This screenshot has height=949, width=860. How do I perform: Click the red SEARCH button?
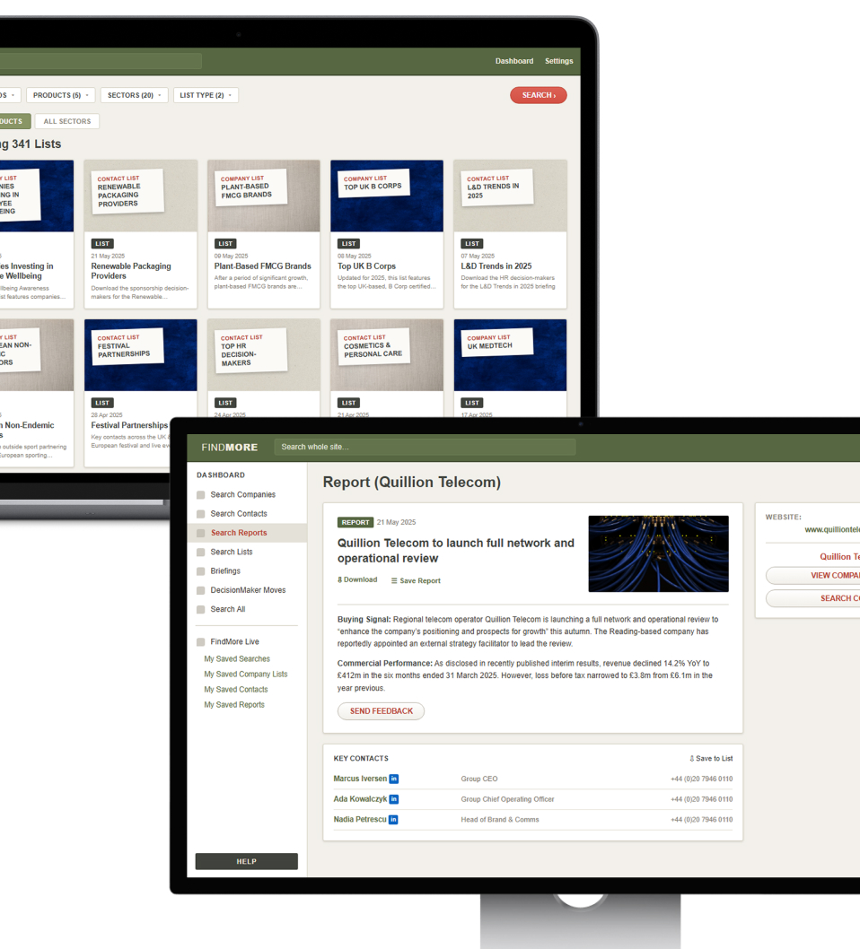(539, 95)
